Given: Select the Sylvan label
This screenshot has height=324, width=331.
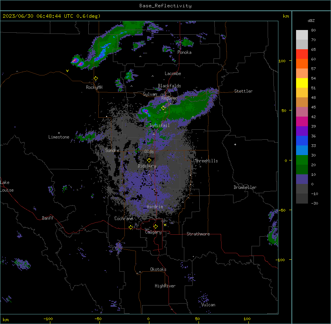Looking at the screenshot, I should (150, 94).
